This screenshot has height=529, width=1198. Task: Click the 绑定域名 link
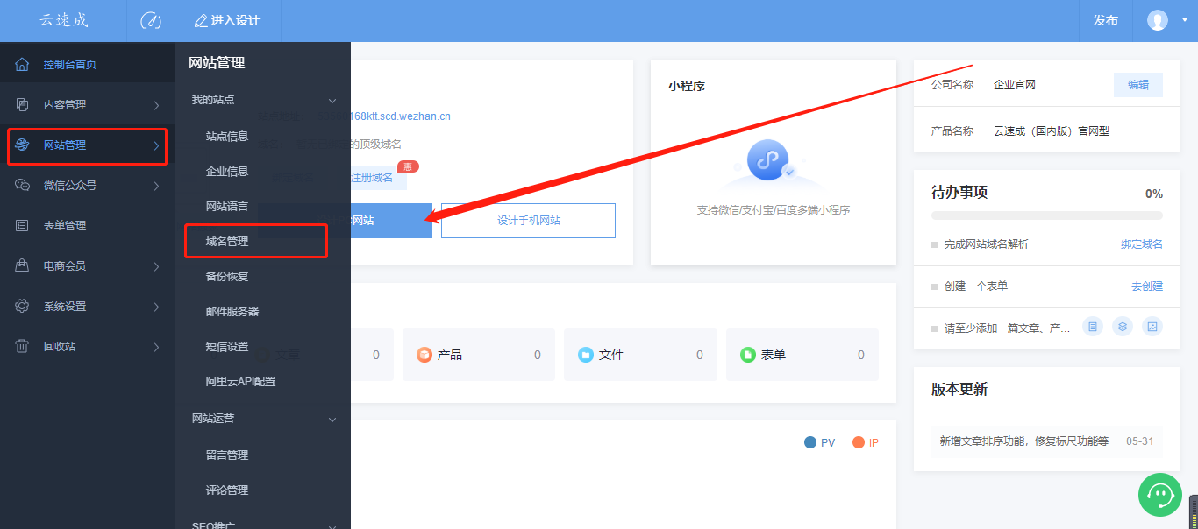(x=1142, y=244)
